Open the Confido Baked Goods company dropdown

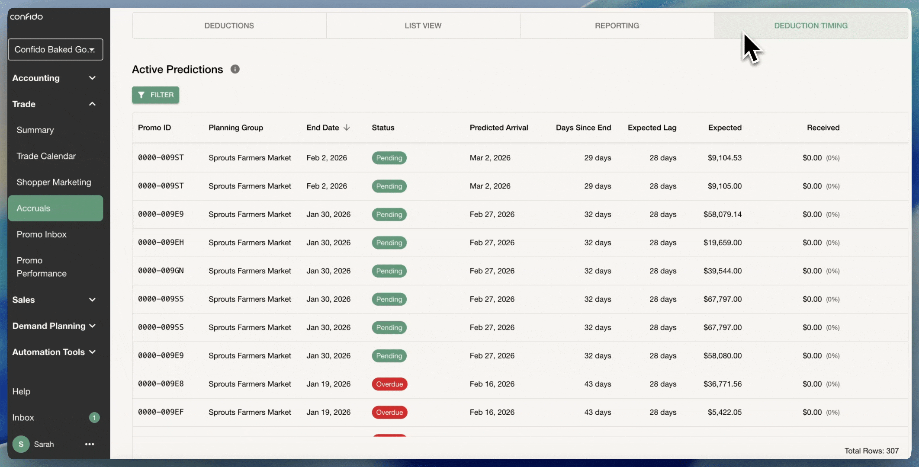click(x=55, y=50)
